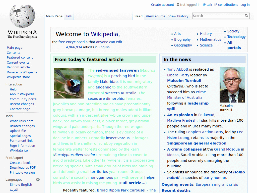The width and height of the screenshot is (257, 193).
Task: Select the Read tab
Action: [x=139, y=16]
